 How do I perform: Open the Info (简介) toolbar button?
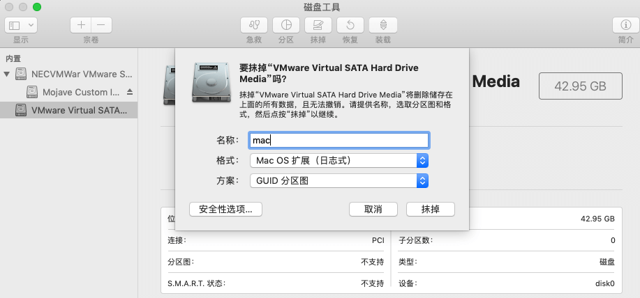626,25
